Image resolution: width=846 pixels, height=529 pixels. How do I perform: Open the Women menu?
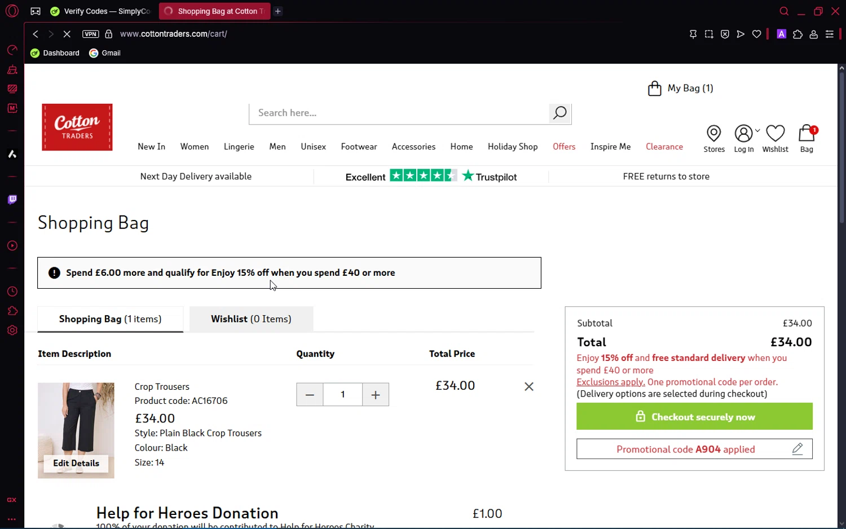[x=195, y=147]
